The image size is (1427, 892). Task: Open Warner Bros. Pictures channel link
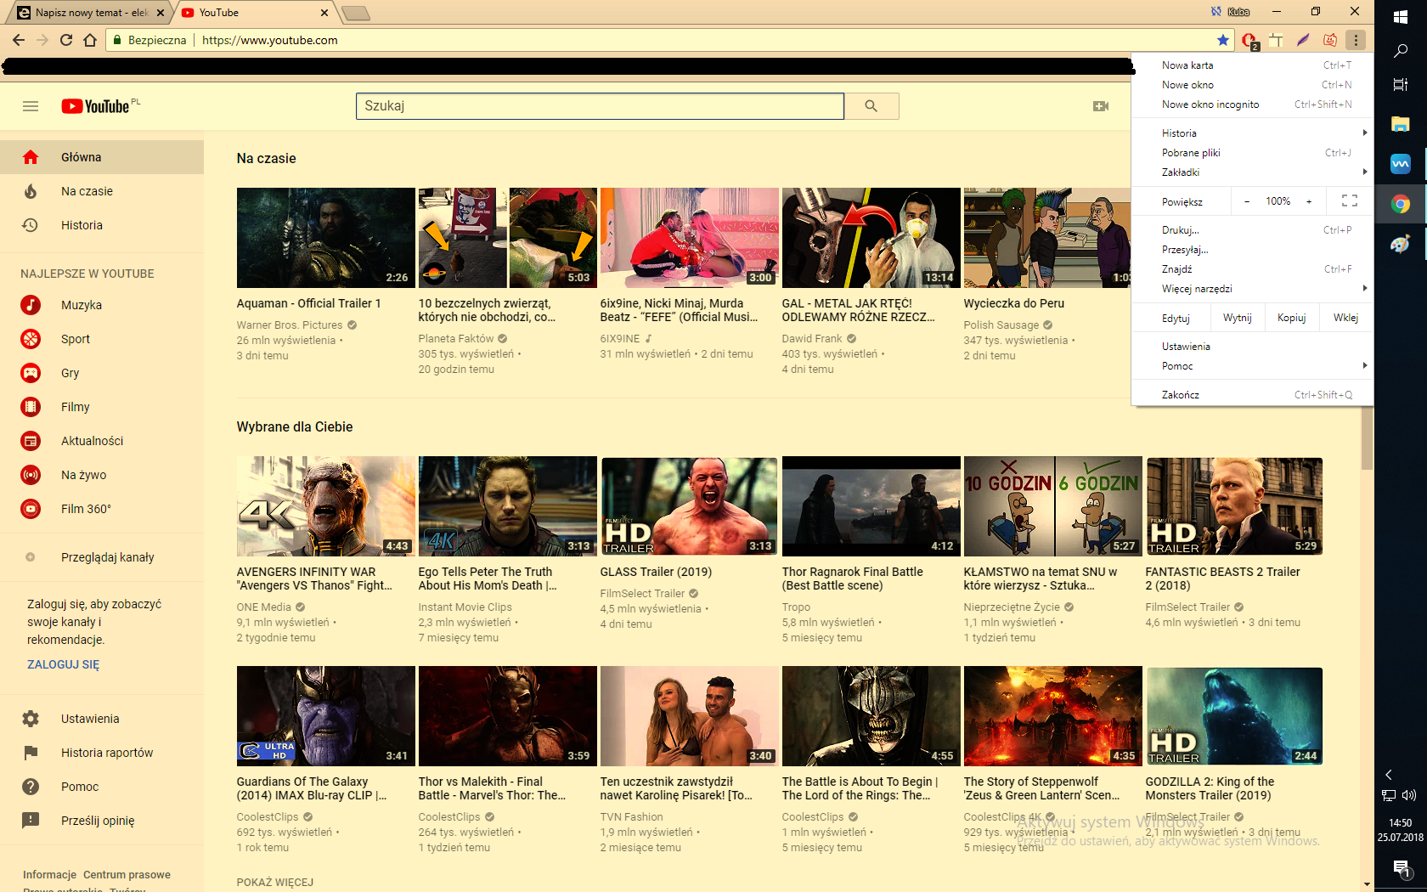coord(290,325)
